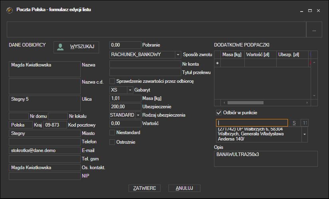Click the Ulica field containing Stegny 5
Screen dimensions: 329x199
[x=45, y=103]
